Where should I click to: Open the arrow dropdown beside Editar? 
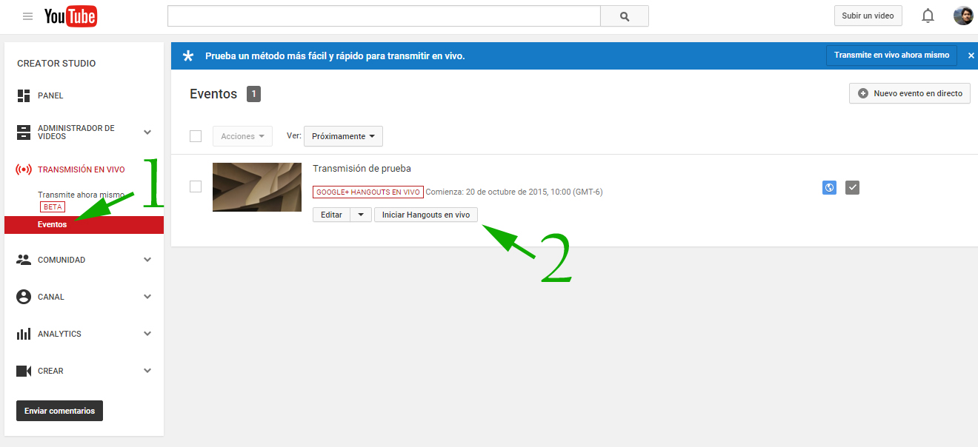pos(360,215)
